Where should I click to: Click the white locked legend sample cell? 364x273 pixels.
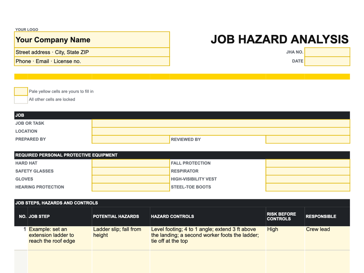(x=21, y=99)
